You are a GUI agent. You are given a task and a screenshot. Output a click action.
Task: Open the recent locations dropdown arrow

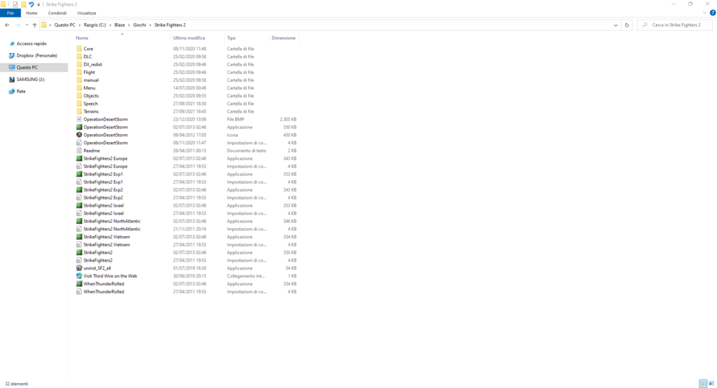click(x=27, y=25)
